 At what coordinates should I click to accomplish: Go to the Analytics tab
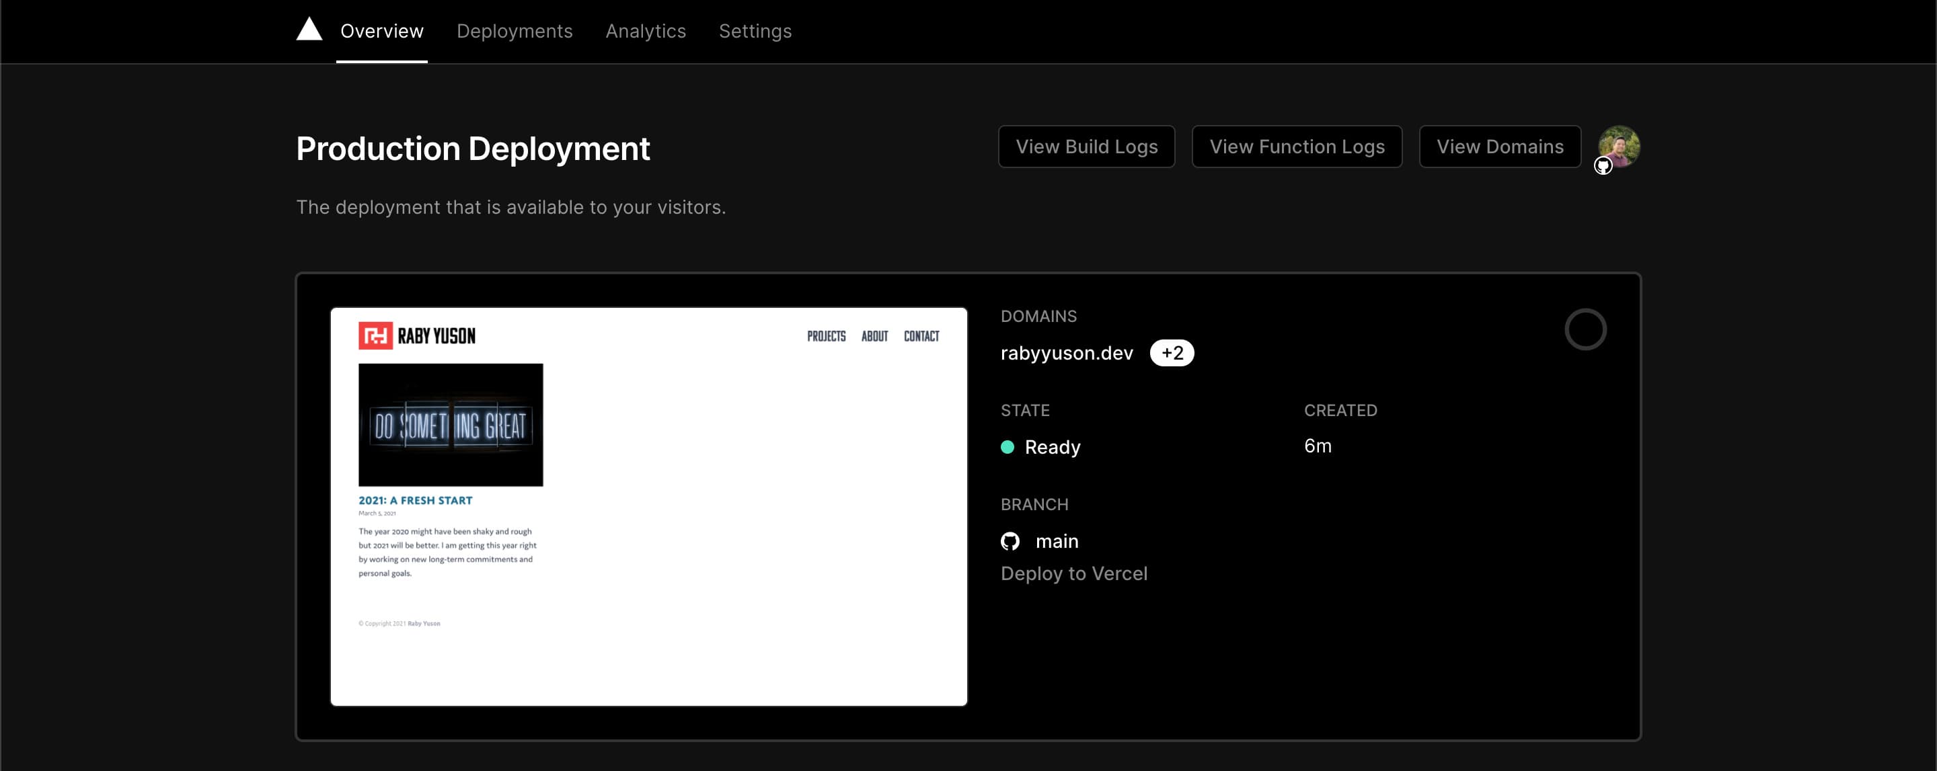pyautogui.click(x=645, y=31)
